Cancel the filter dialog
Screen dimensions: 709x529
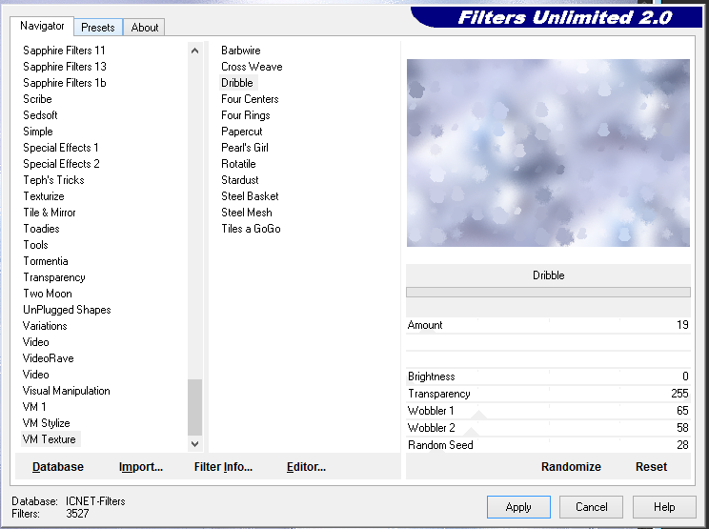coord(591,507)
